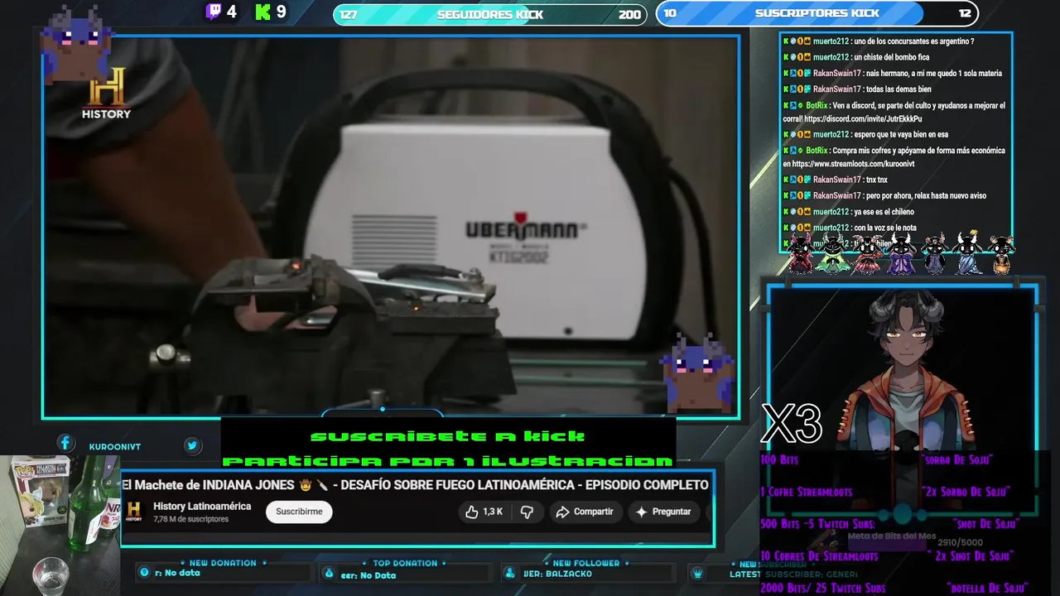Open the Compartir share button
Viewport: 1060px width, 596px height.
tap(584, 512)
